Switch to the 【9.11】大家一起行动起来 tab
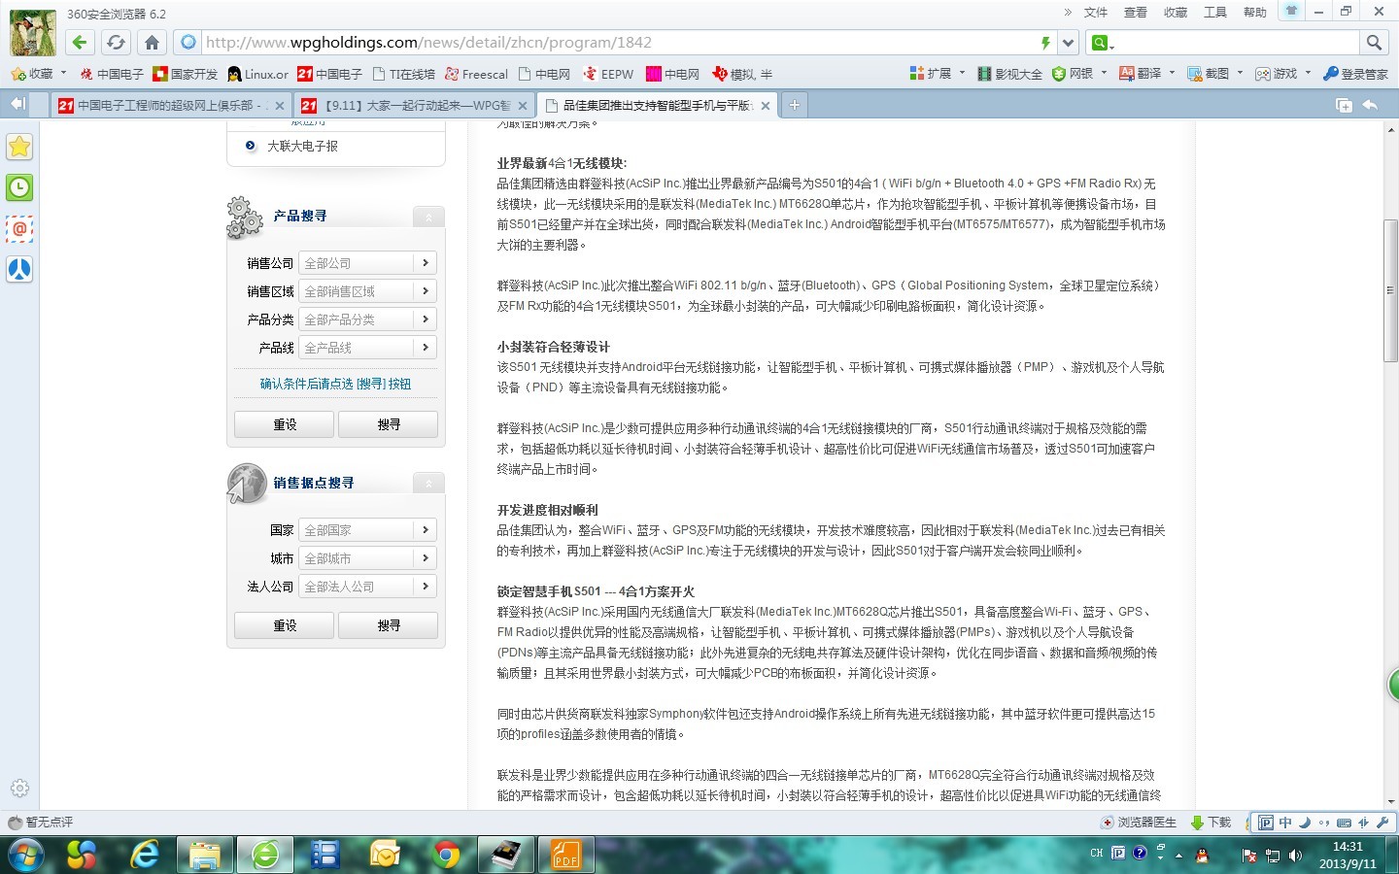This screenshot has height=874, width=1399. [x=413, y=105]
